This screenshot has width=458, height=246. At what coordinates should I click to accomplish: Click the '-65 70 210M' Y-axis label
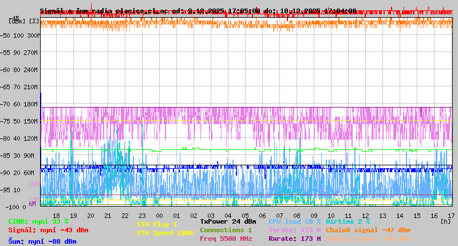pyautogui.click(x=19, y=88)
